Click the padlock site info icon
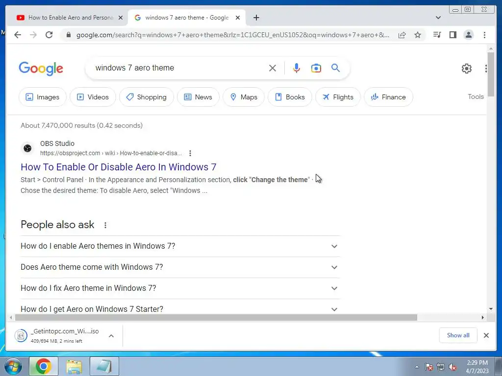Image resolution: width=502 pixels, height=376 pixels. (x=68, y=35)
